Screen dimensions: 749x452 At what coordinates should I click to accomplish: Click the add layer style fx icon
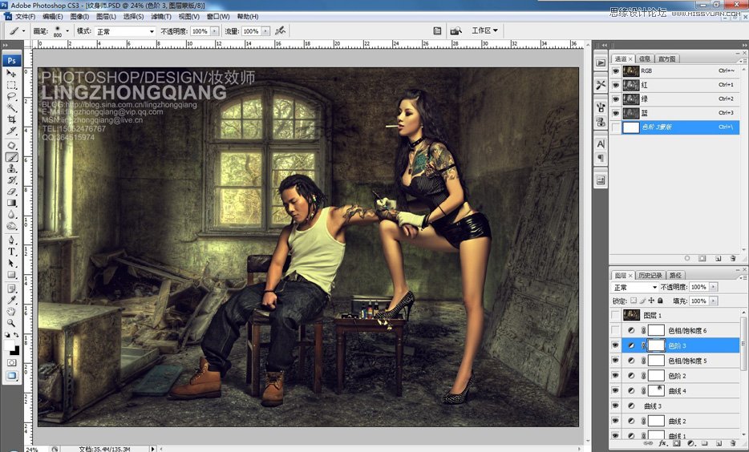pyautogui.click(x=662, y=442)
